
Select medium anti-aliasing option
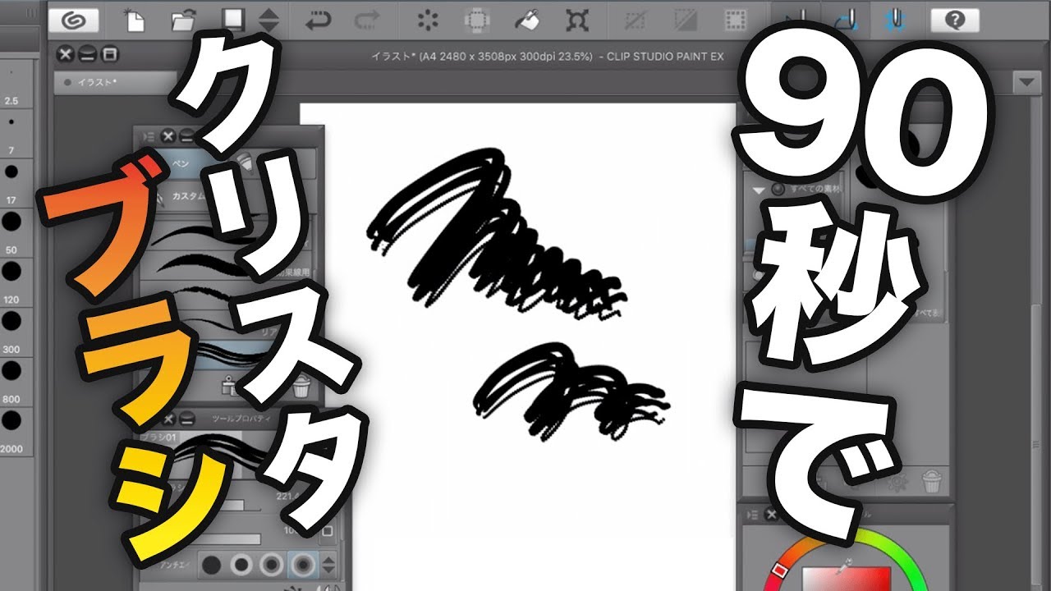[x=272, y=565]
